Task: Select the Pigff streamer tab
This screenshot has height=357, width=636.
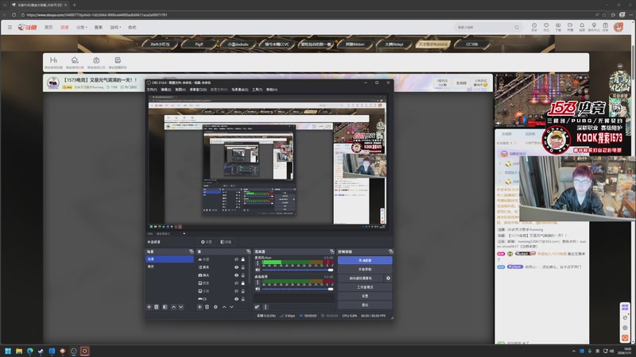Action: [199, 44]
